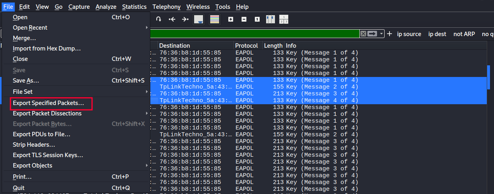Toggle auto-scroll during live capture
494x194 pixels.
click(198, 19)
